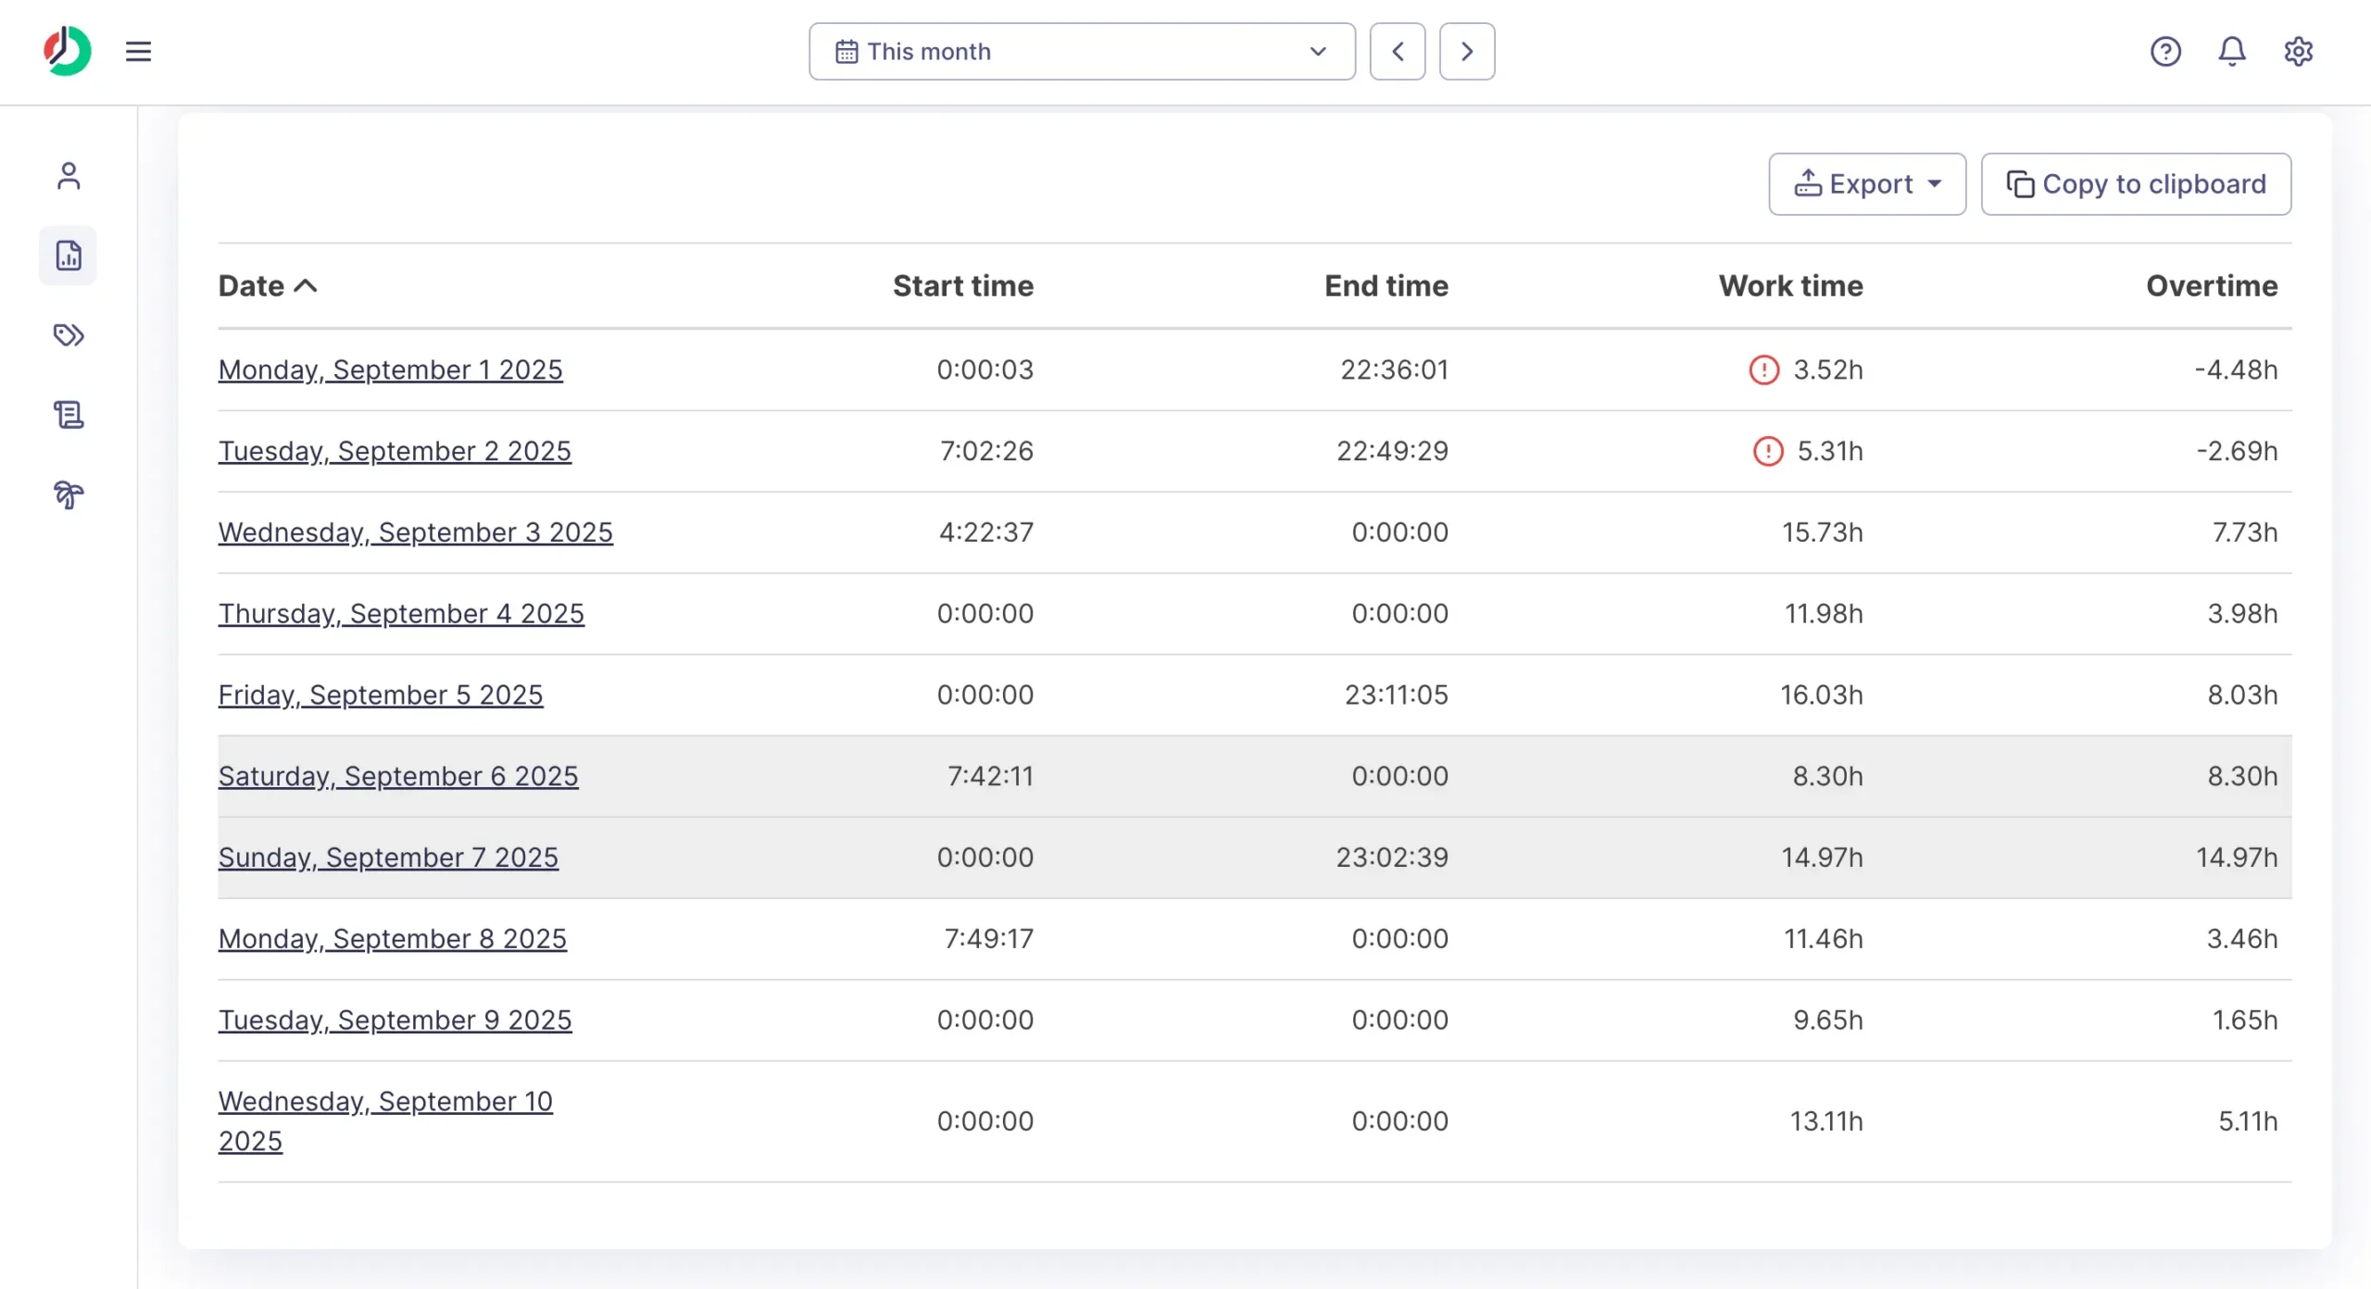The width and height of the screenshot is (2371, 1289).
Task: Open the Export dropdown
Action: tap(1867, 183)
